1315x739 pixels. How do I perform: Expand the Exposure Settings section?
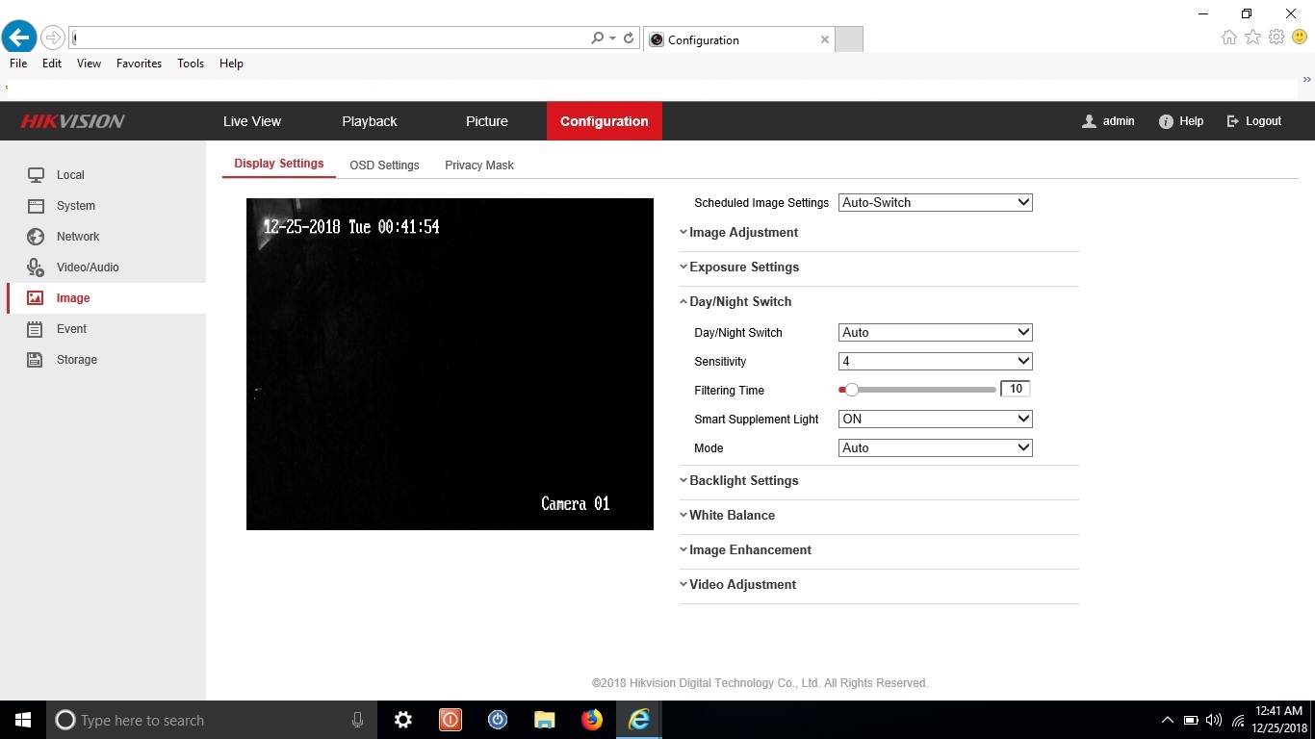pyautogui.click(x=743, y=268)
